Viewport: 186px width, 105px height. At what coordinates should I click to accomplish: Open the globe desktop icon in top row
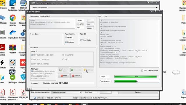tap(23, 3)
